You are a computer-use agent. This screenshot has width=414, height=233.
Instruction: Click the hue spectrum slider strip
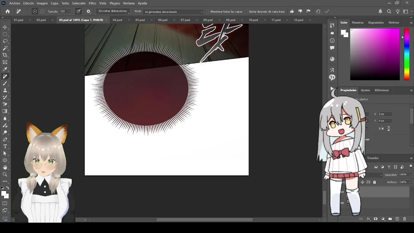click(407, 54)
